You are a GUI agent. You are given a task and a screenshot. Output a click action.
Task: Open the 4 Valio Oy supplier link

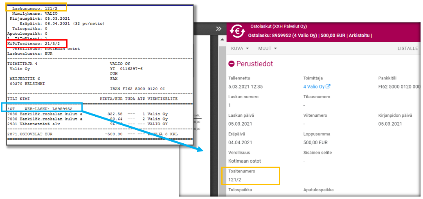[x=314, y=86]
